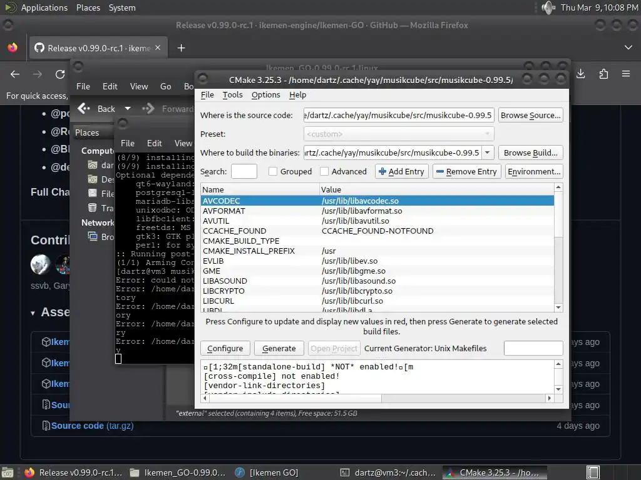The height and width of the screenshot is (480, 641).
Task: Open the Applications menu in top panel
Action: (44, 7)
